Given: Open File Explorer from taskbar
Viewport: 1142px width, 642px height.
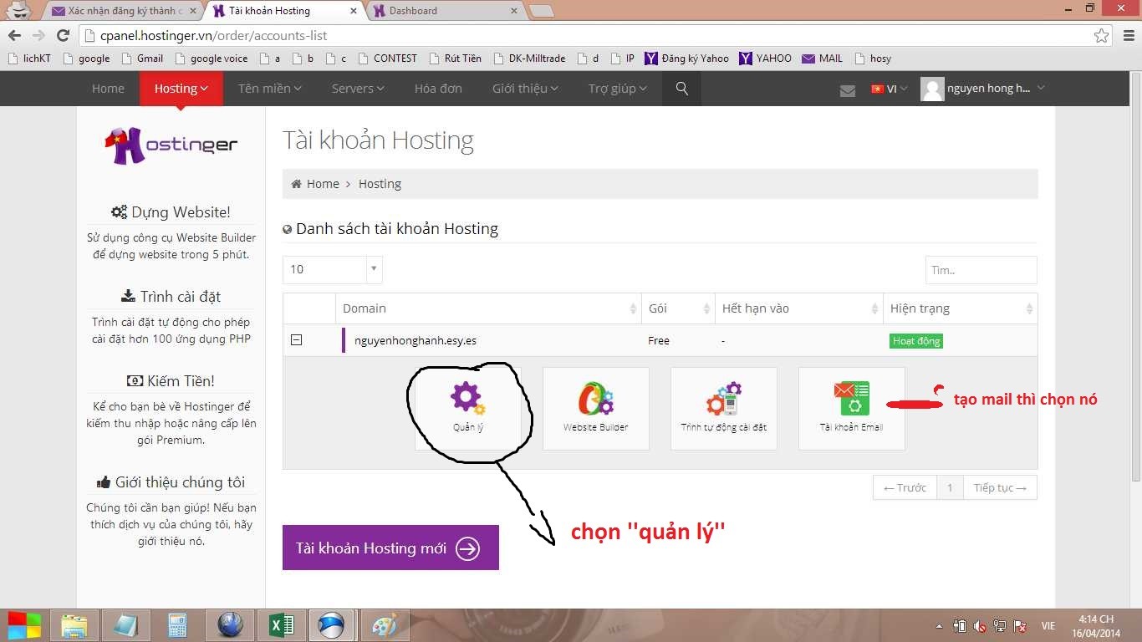Looking at the screenshot, I should coord(74,624).
